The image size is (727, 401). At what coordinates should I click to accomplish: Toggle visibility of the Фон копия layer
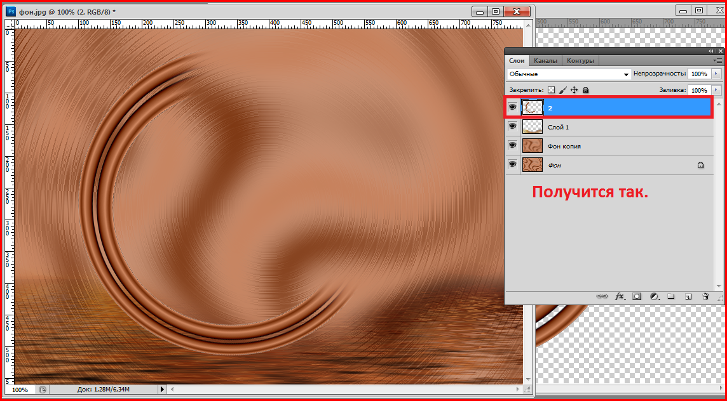pos(512,145)
